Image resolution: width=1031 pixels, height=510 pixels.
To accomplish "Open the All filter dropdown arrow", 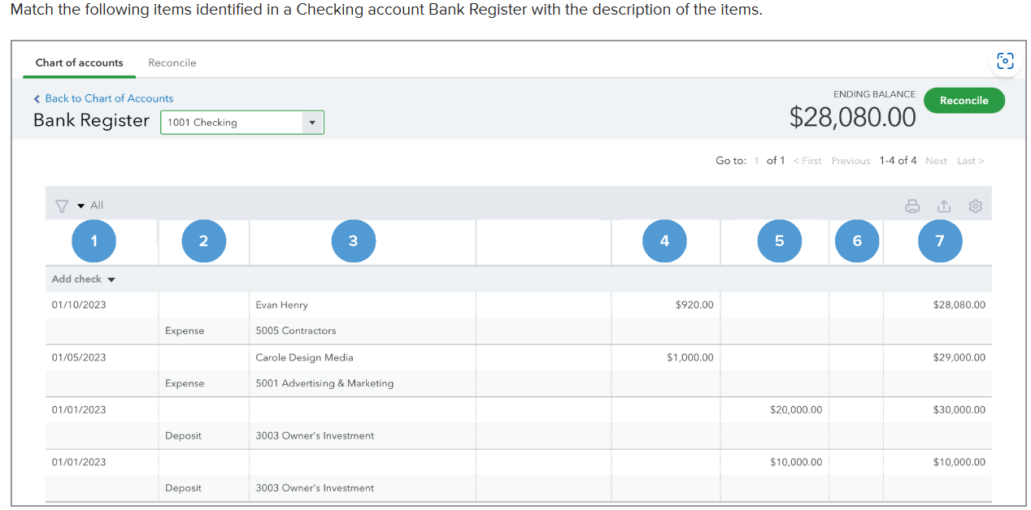I will pyautogui.click(x=81, y=206).
